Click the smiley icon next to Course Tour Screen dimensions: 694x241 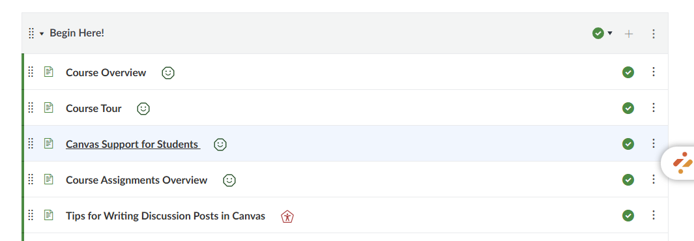coord(143,108)
